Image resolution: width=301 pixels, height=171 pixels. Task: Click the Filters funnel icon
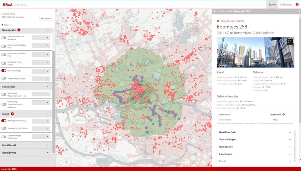[2, 25]
